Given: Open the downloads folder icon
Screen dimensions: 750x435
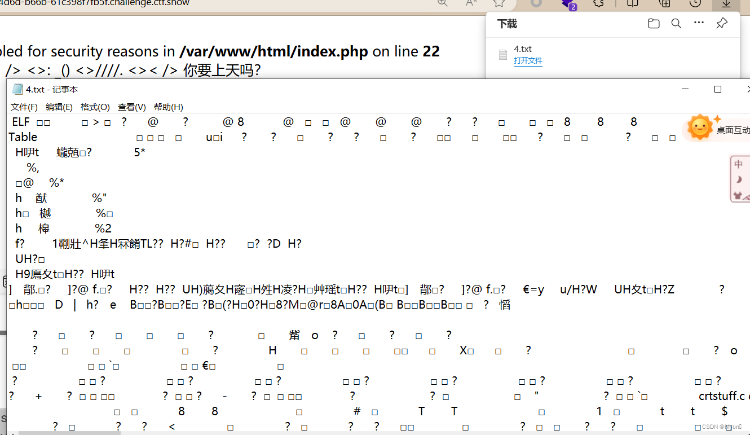Looking at the screenshot, I should tap(654, 23).
